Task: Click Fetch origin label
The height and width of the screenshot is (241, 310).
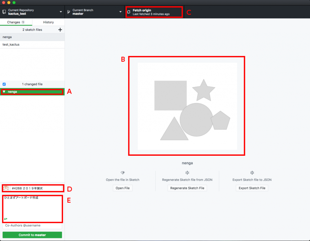Action: tap(142, 10)
